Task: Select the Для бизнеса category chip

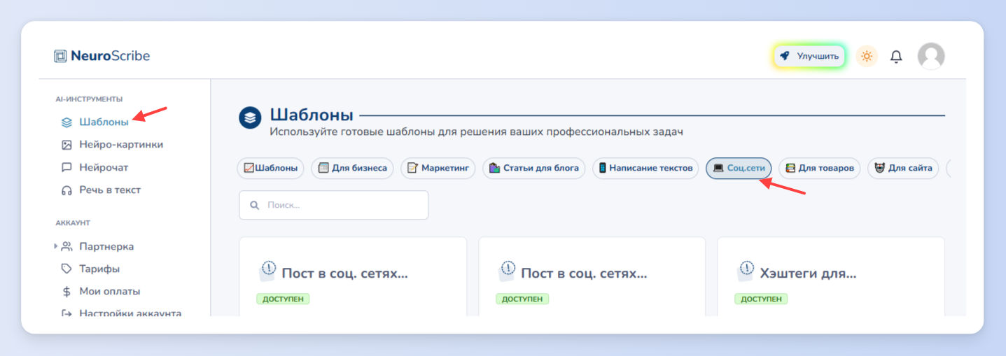Action: (352, 168)
